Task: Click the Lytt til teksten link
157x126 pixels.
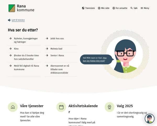Action: click(x=18, y=20)
